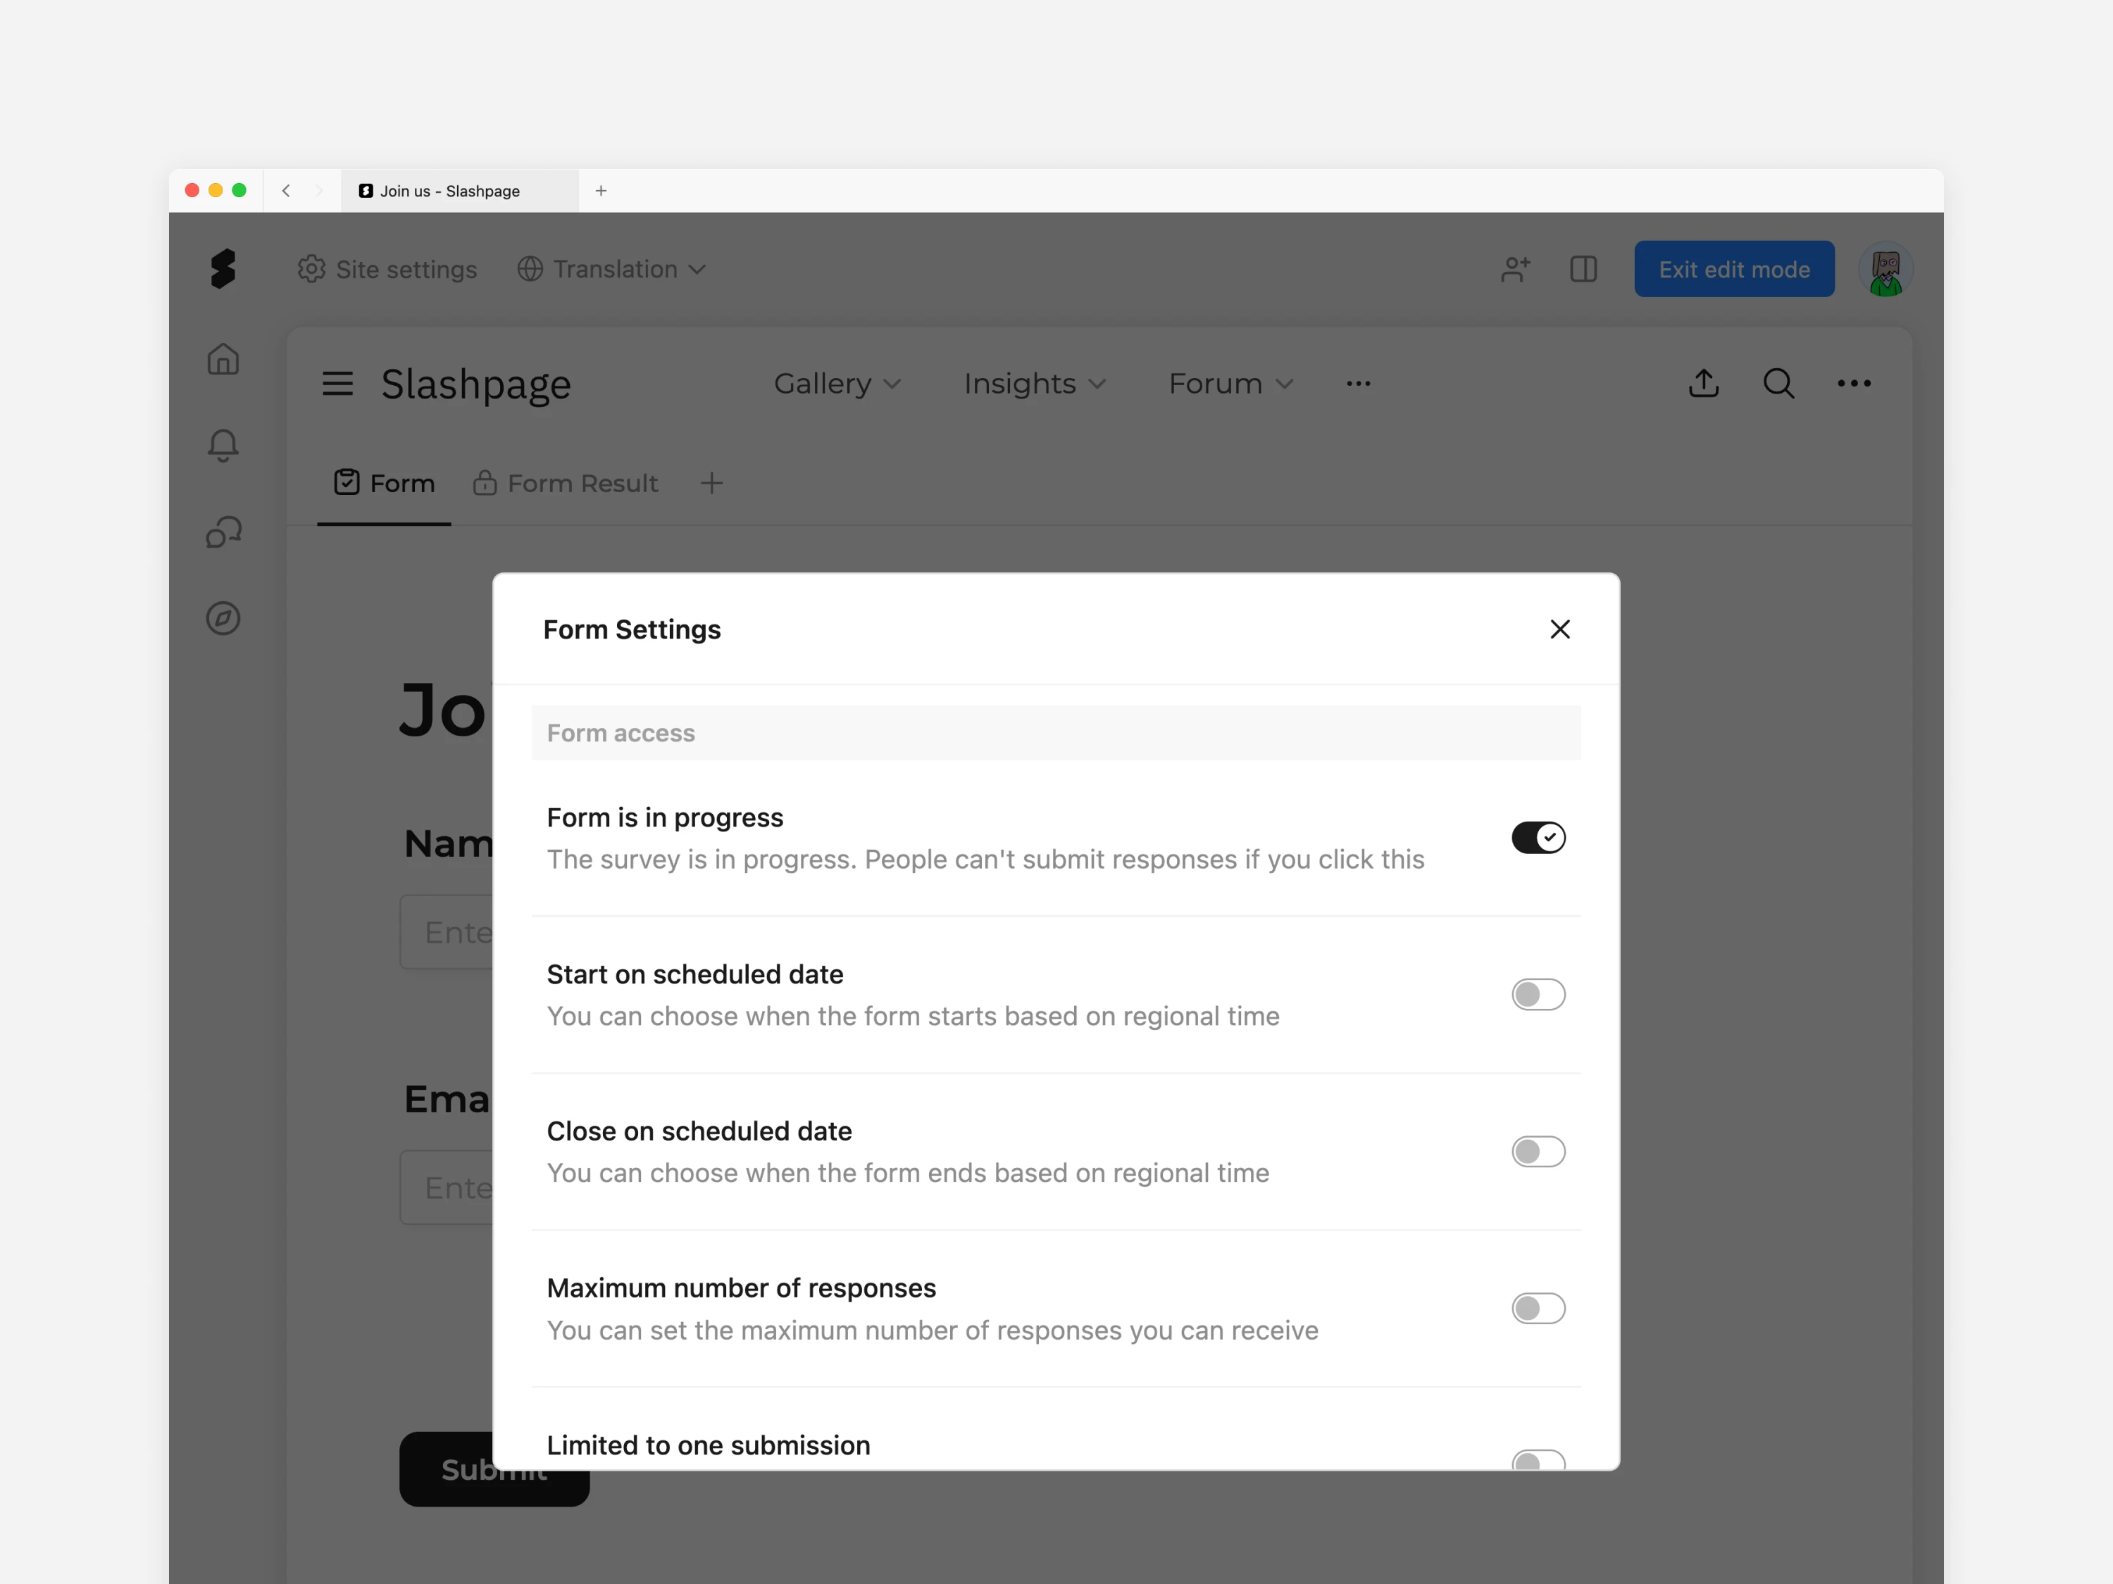
Task: Enable Start on scheduled date
Action: point(1538,995)
